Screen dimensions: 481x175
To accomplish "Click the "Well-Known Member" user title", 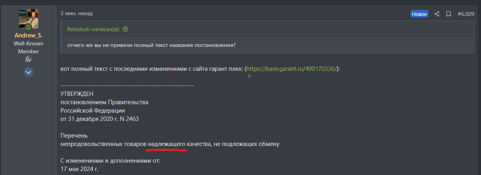I will 29,47.
